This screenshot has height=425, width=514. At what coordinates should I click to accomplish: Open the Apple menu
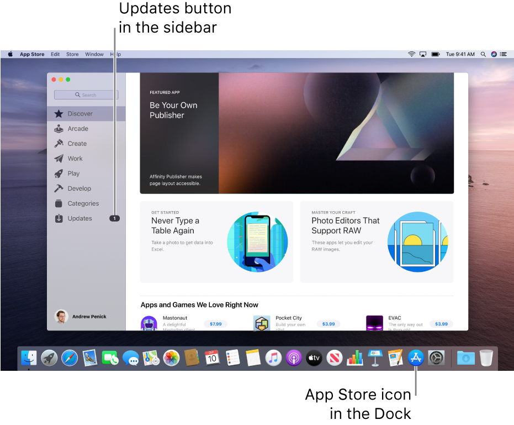(10, 54)
